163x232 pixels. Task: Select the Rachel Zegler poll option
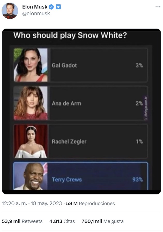click(81, 141)
